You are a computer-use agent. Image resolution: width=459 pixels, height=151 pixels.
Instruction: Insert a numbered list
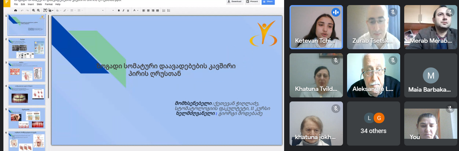click(x=164, y=11)
